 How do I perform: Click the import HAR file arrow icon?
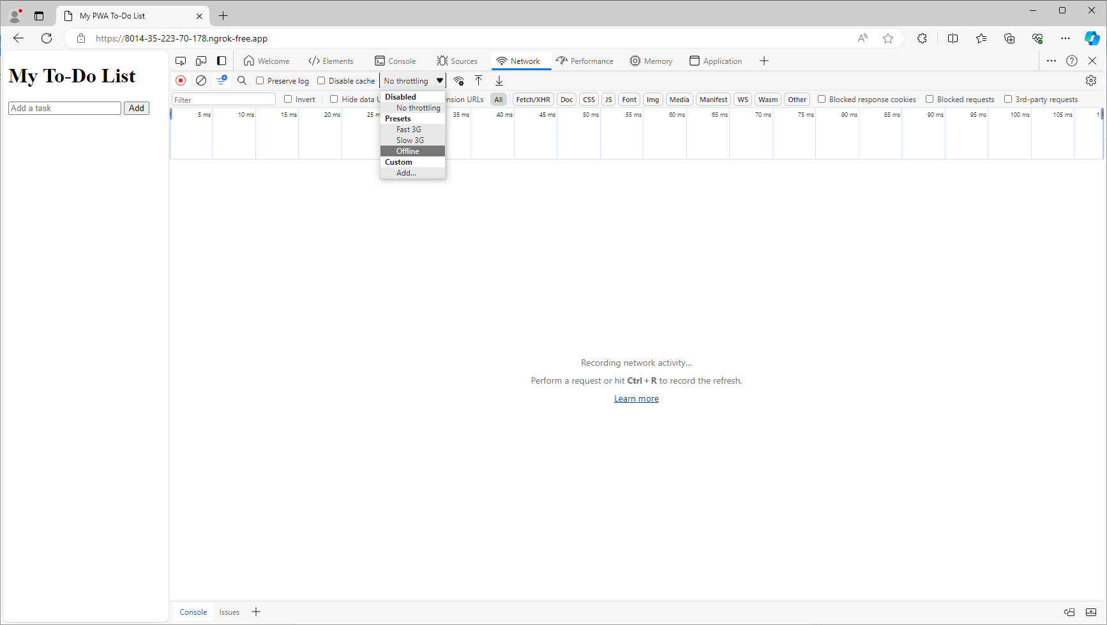click(x=479, y=80)
